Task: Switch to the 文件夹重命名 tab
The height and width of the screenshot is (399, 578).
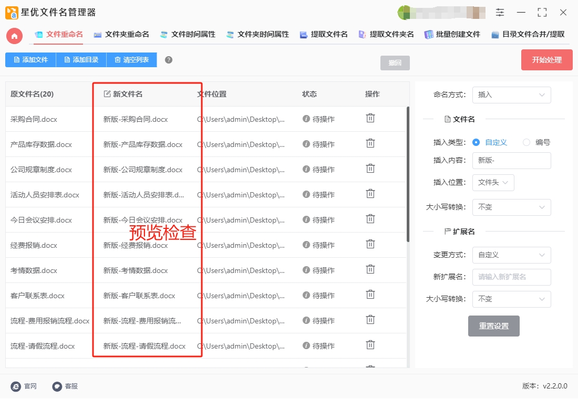Action: click(121, 35)
